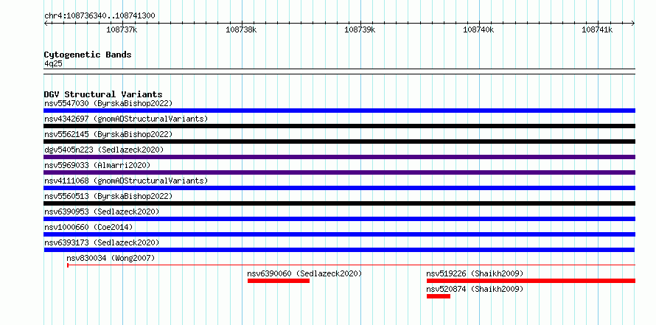The height and width of the screenshot is (325, 656).
Task: Click the 108740k ruler position
Action: 478,29
